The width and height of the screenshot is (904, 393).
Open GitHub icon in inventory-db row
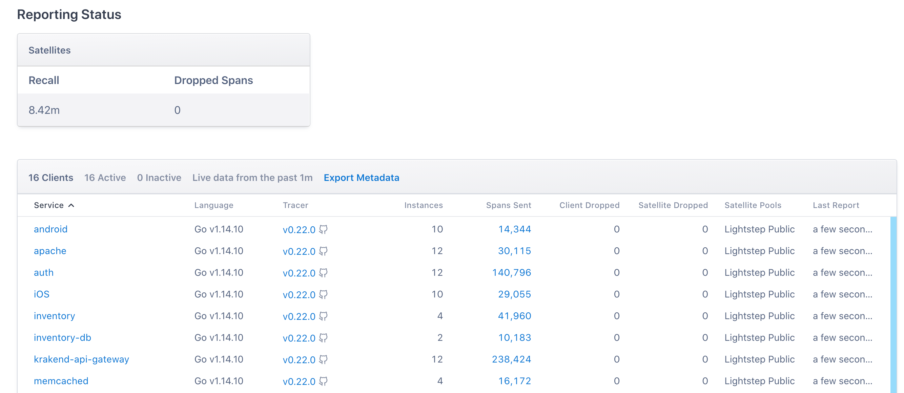(x=324, y=338)
